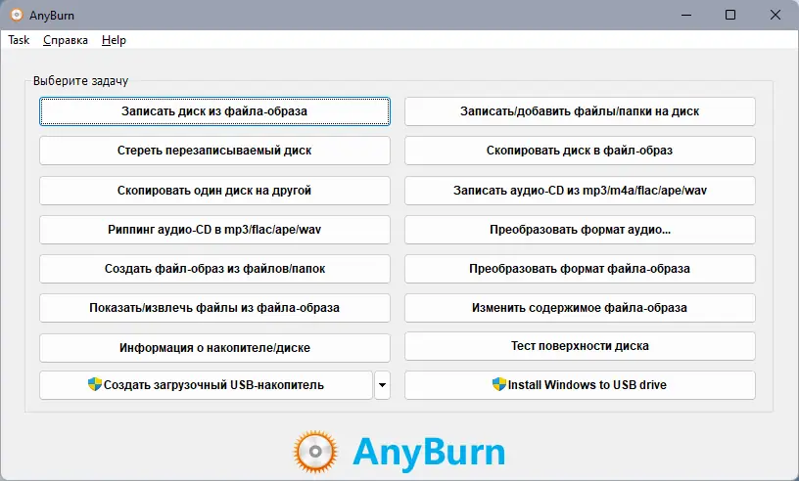Open the Справка menu
The width and height of the screenshot is (799, 481).
[66, 40]
